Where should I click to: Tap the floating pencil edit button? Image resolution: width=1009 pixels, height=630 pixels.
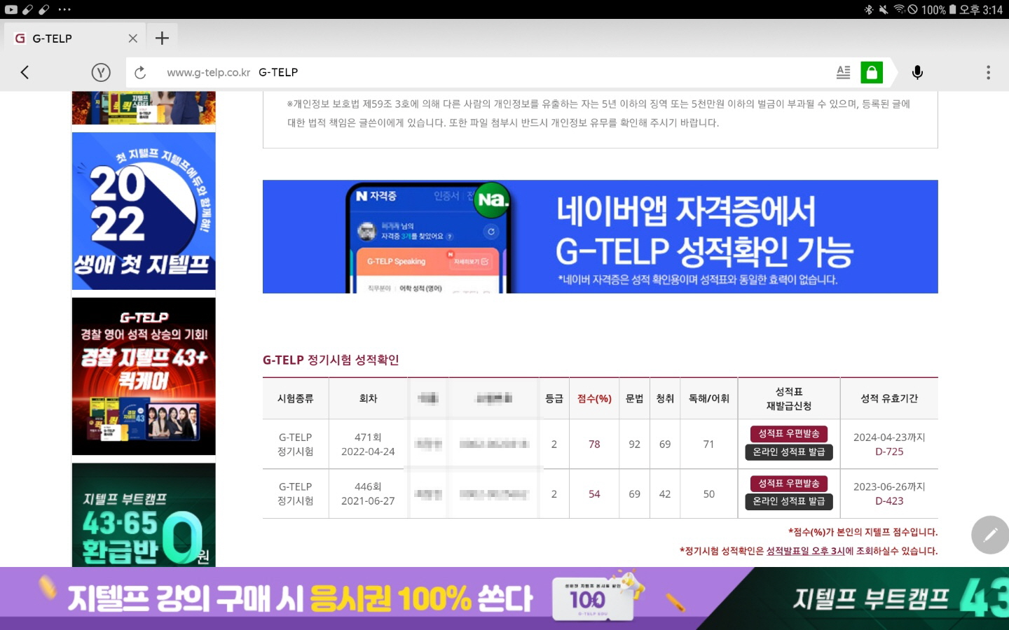click(990, 535)
